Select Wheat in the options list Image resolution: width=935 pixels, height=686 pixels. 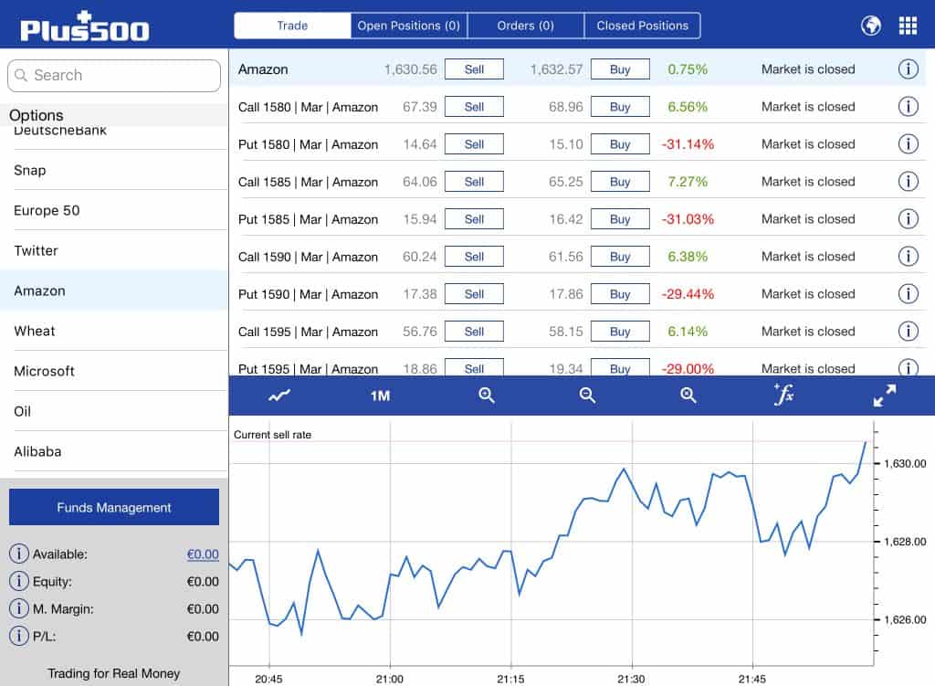pos(114,331)
